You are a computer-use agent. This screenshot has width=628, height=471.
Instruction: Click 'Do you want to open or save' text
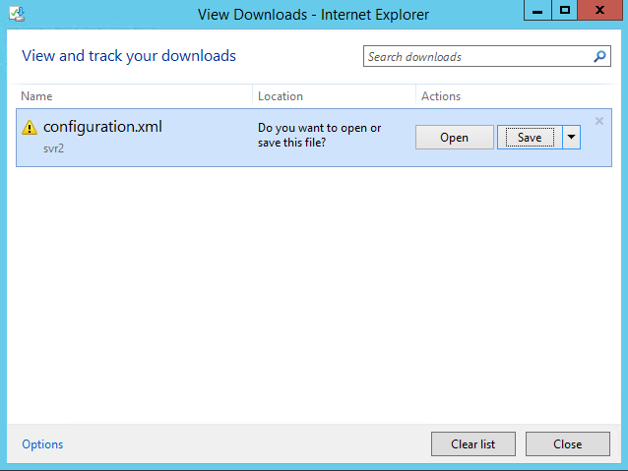(x=319, y=135)
